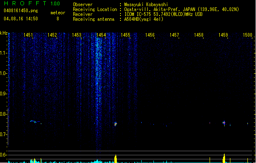The height and width of the screenshot is (163, 256).
Task: Click the meteor echo streak near 1451
Action: (x=35, y=122)
